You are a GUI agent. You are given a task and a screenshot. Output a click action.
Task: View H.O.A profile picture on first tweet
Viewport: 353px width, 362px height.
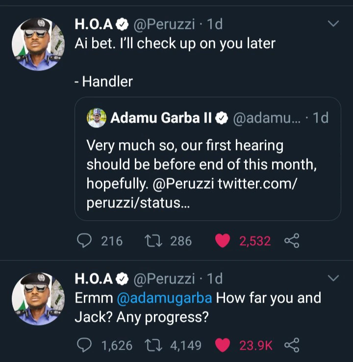38,45
